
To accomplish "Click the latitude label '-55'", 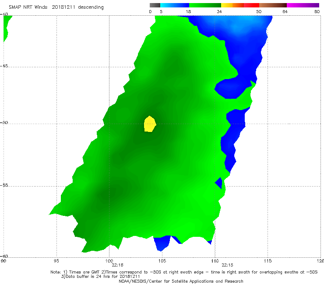I will pos(4,185).
